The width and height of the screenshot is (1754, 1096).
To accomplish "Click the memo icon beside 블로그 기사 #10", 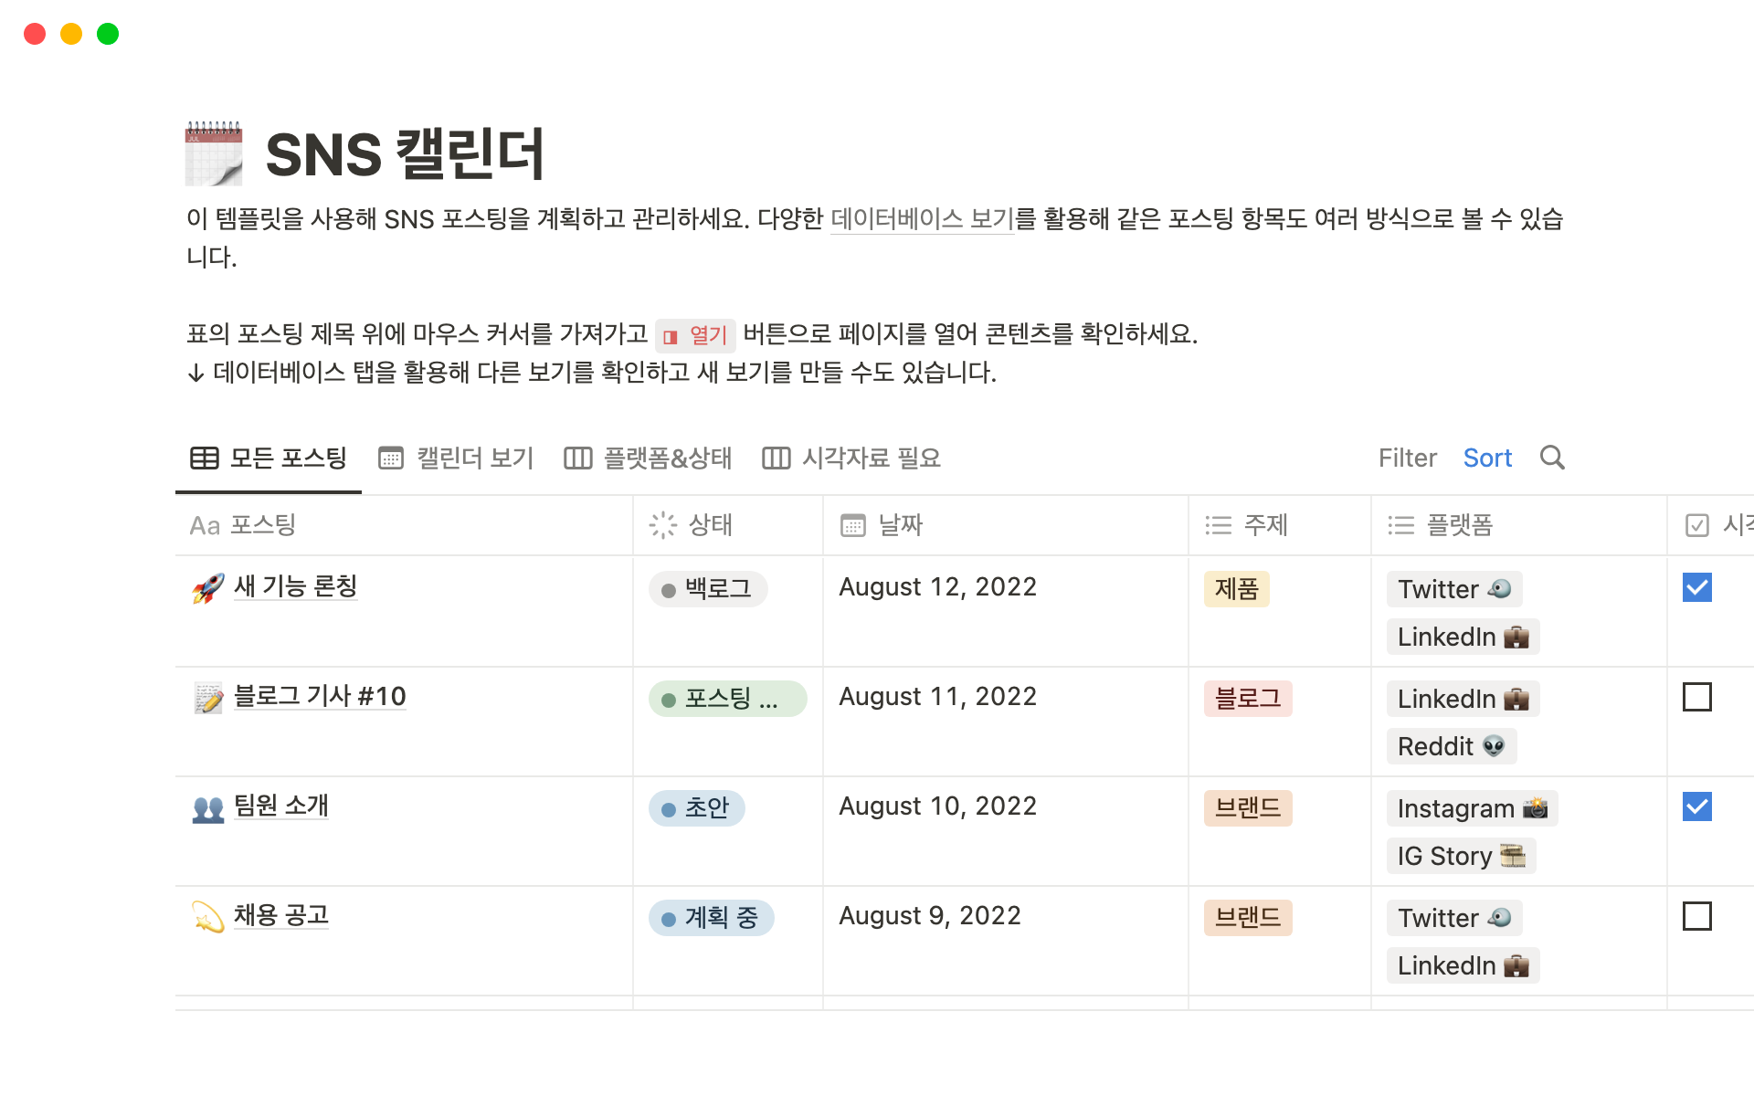I will pos(208,698).
